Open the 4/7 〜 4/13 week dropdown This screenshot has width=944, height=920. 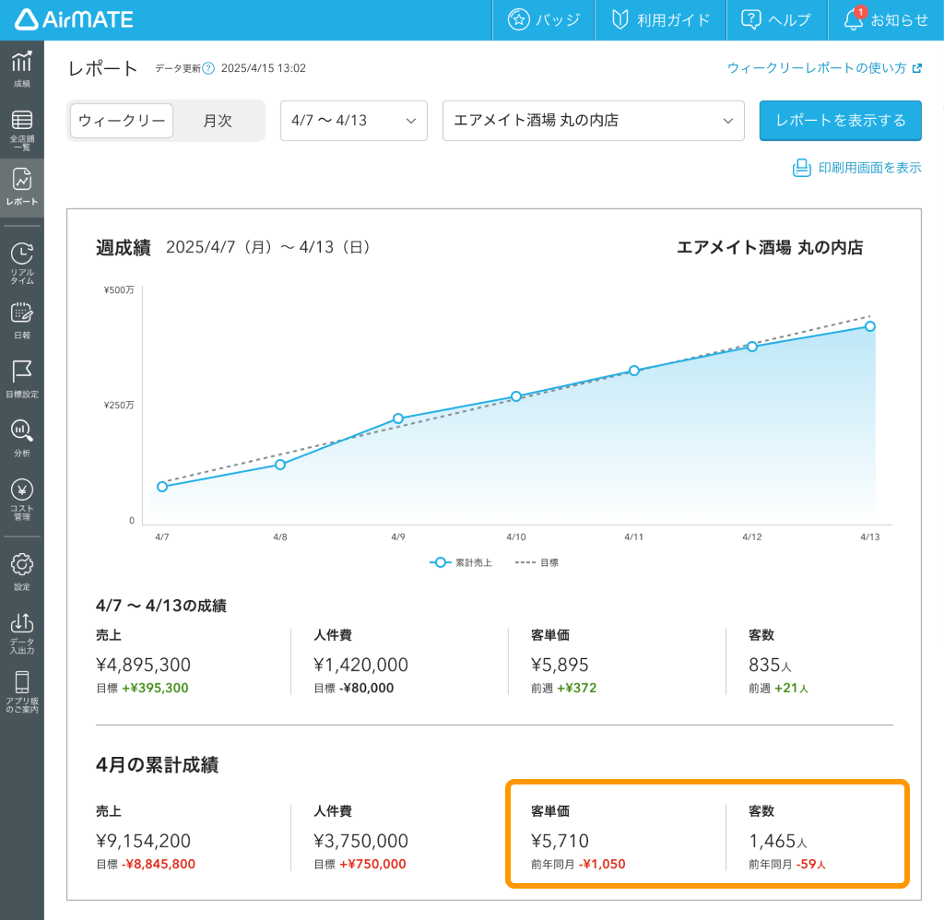[x=354, y=121]
